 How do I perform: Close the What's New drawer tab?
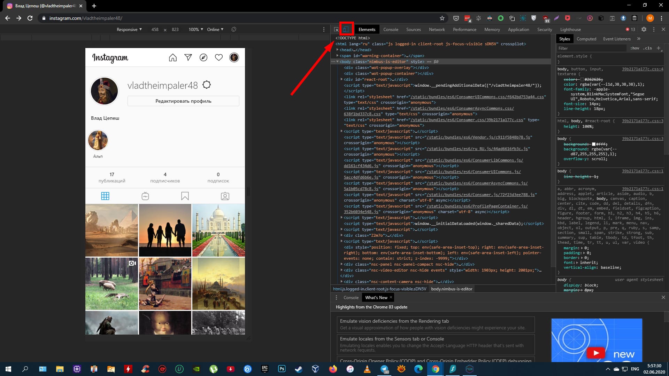coord(391,297)
